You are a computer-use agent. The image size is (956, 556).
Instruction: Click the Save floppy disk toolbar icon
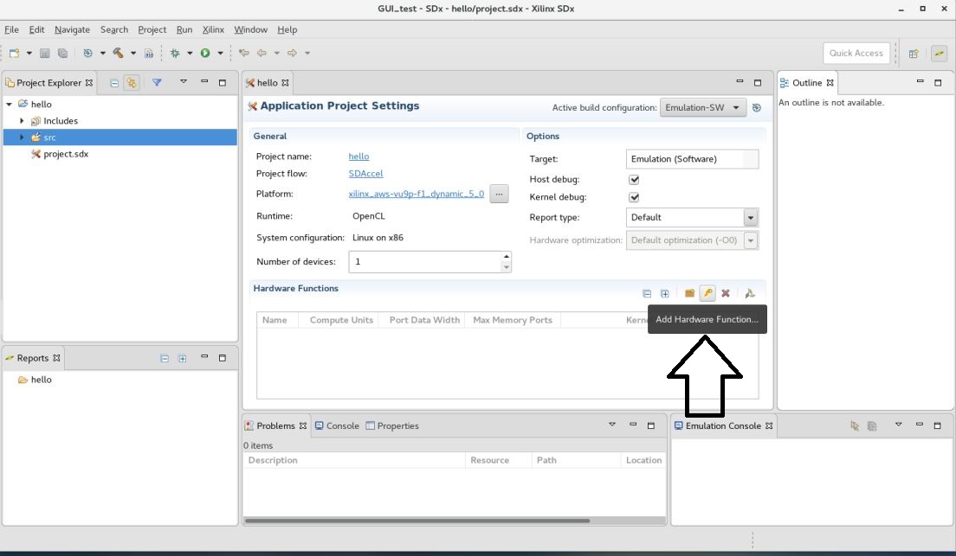44,53
